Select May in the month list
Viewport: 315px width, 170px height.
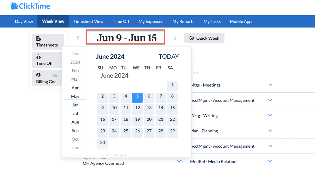75,96
